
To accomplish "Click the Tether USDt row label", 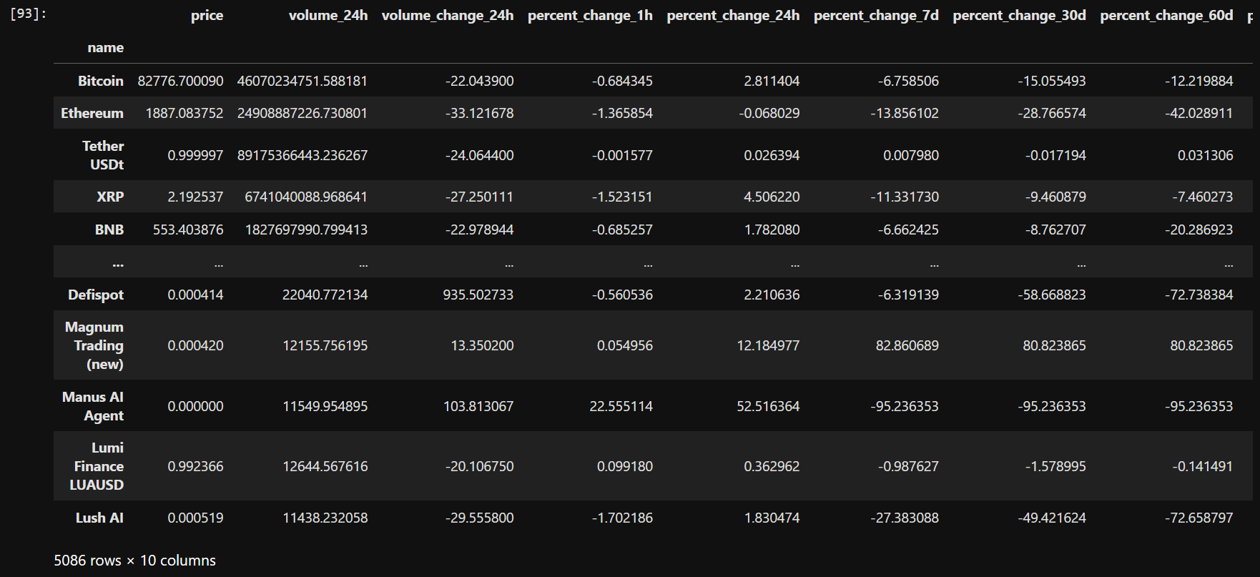I will pyautogui.click(x=103, y=155).
